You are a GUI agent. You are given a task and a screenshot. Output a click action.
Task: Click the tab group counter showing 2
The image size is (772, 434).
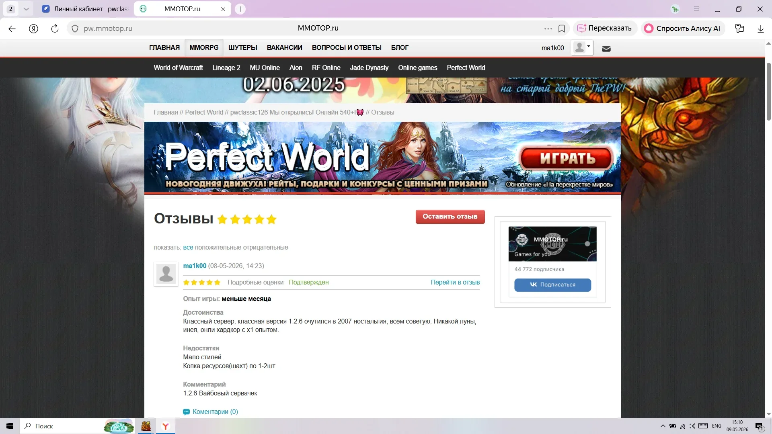[x=11, y=9]
